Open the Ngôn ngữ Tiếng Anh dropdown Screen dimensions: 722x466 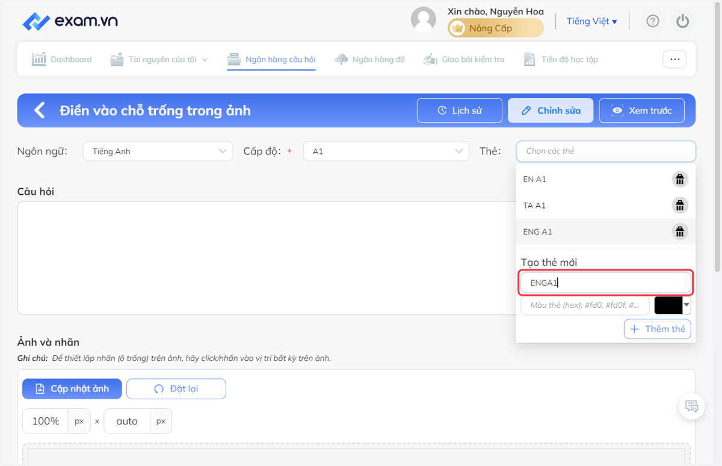pyautogui.click(x=158, y=151)
